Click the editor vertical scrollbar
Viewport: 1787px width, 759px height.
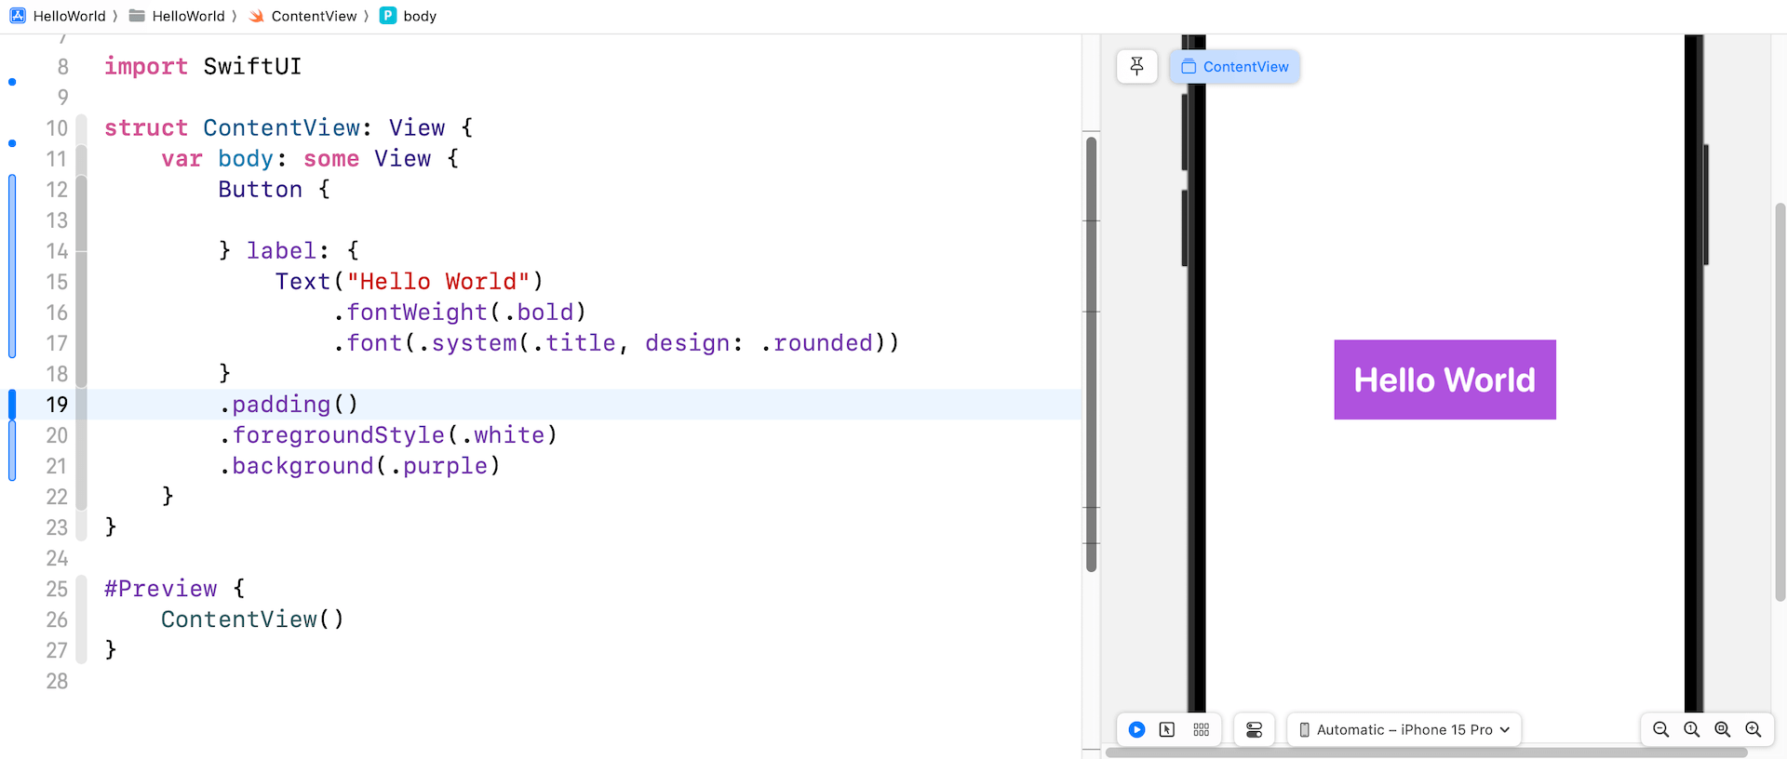pyautogui.click(x=1091, y=353)
